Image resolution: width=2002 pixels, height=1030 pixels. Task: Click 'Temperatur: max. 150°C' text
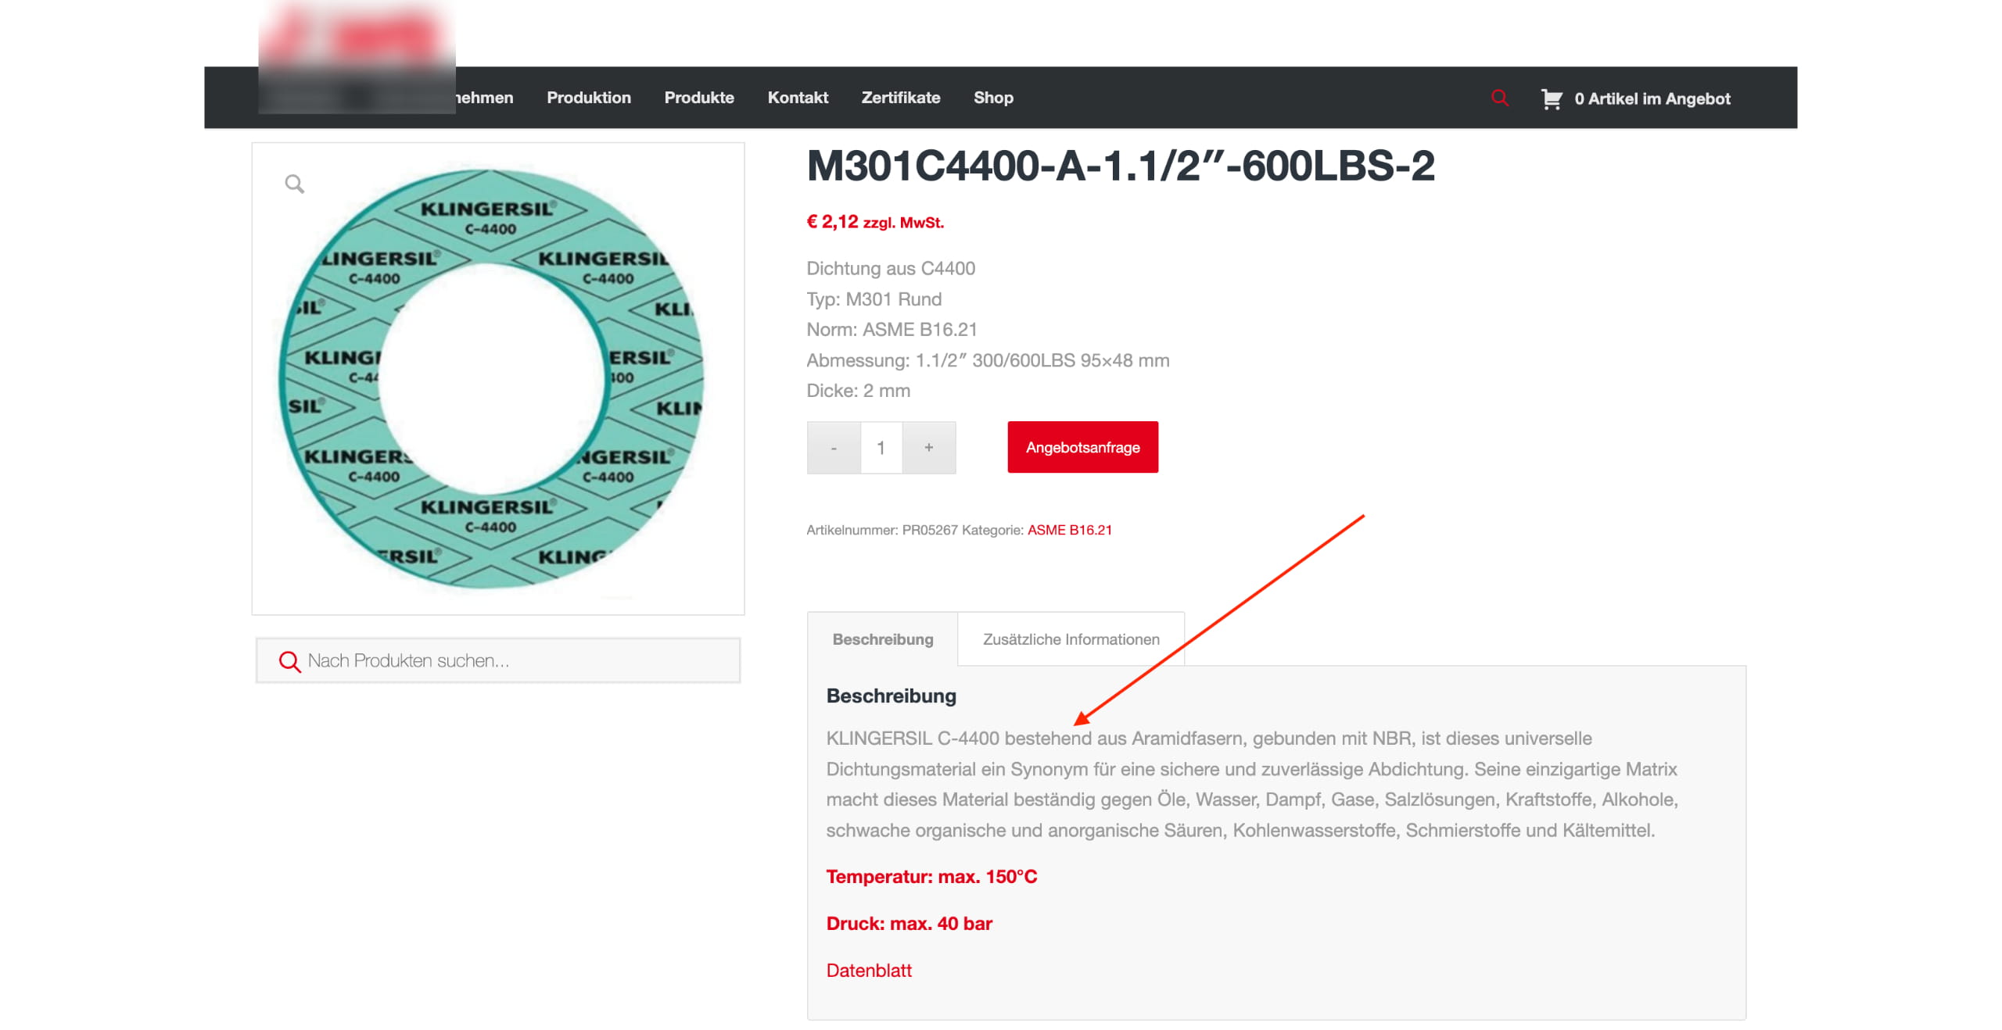coord(931,877)
